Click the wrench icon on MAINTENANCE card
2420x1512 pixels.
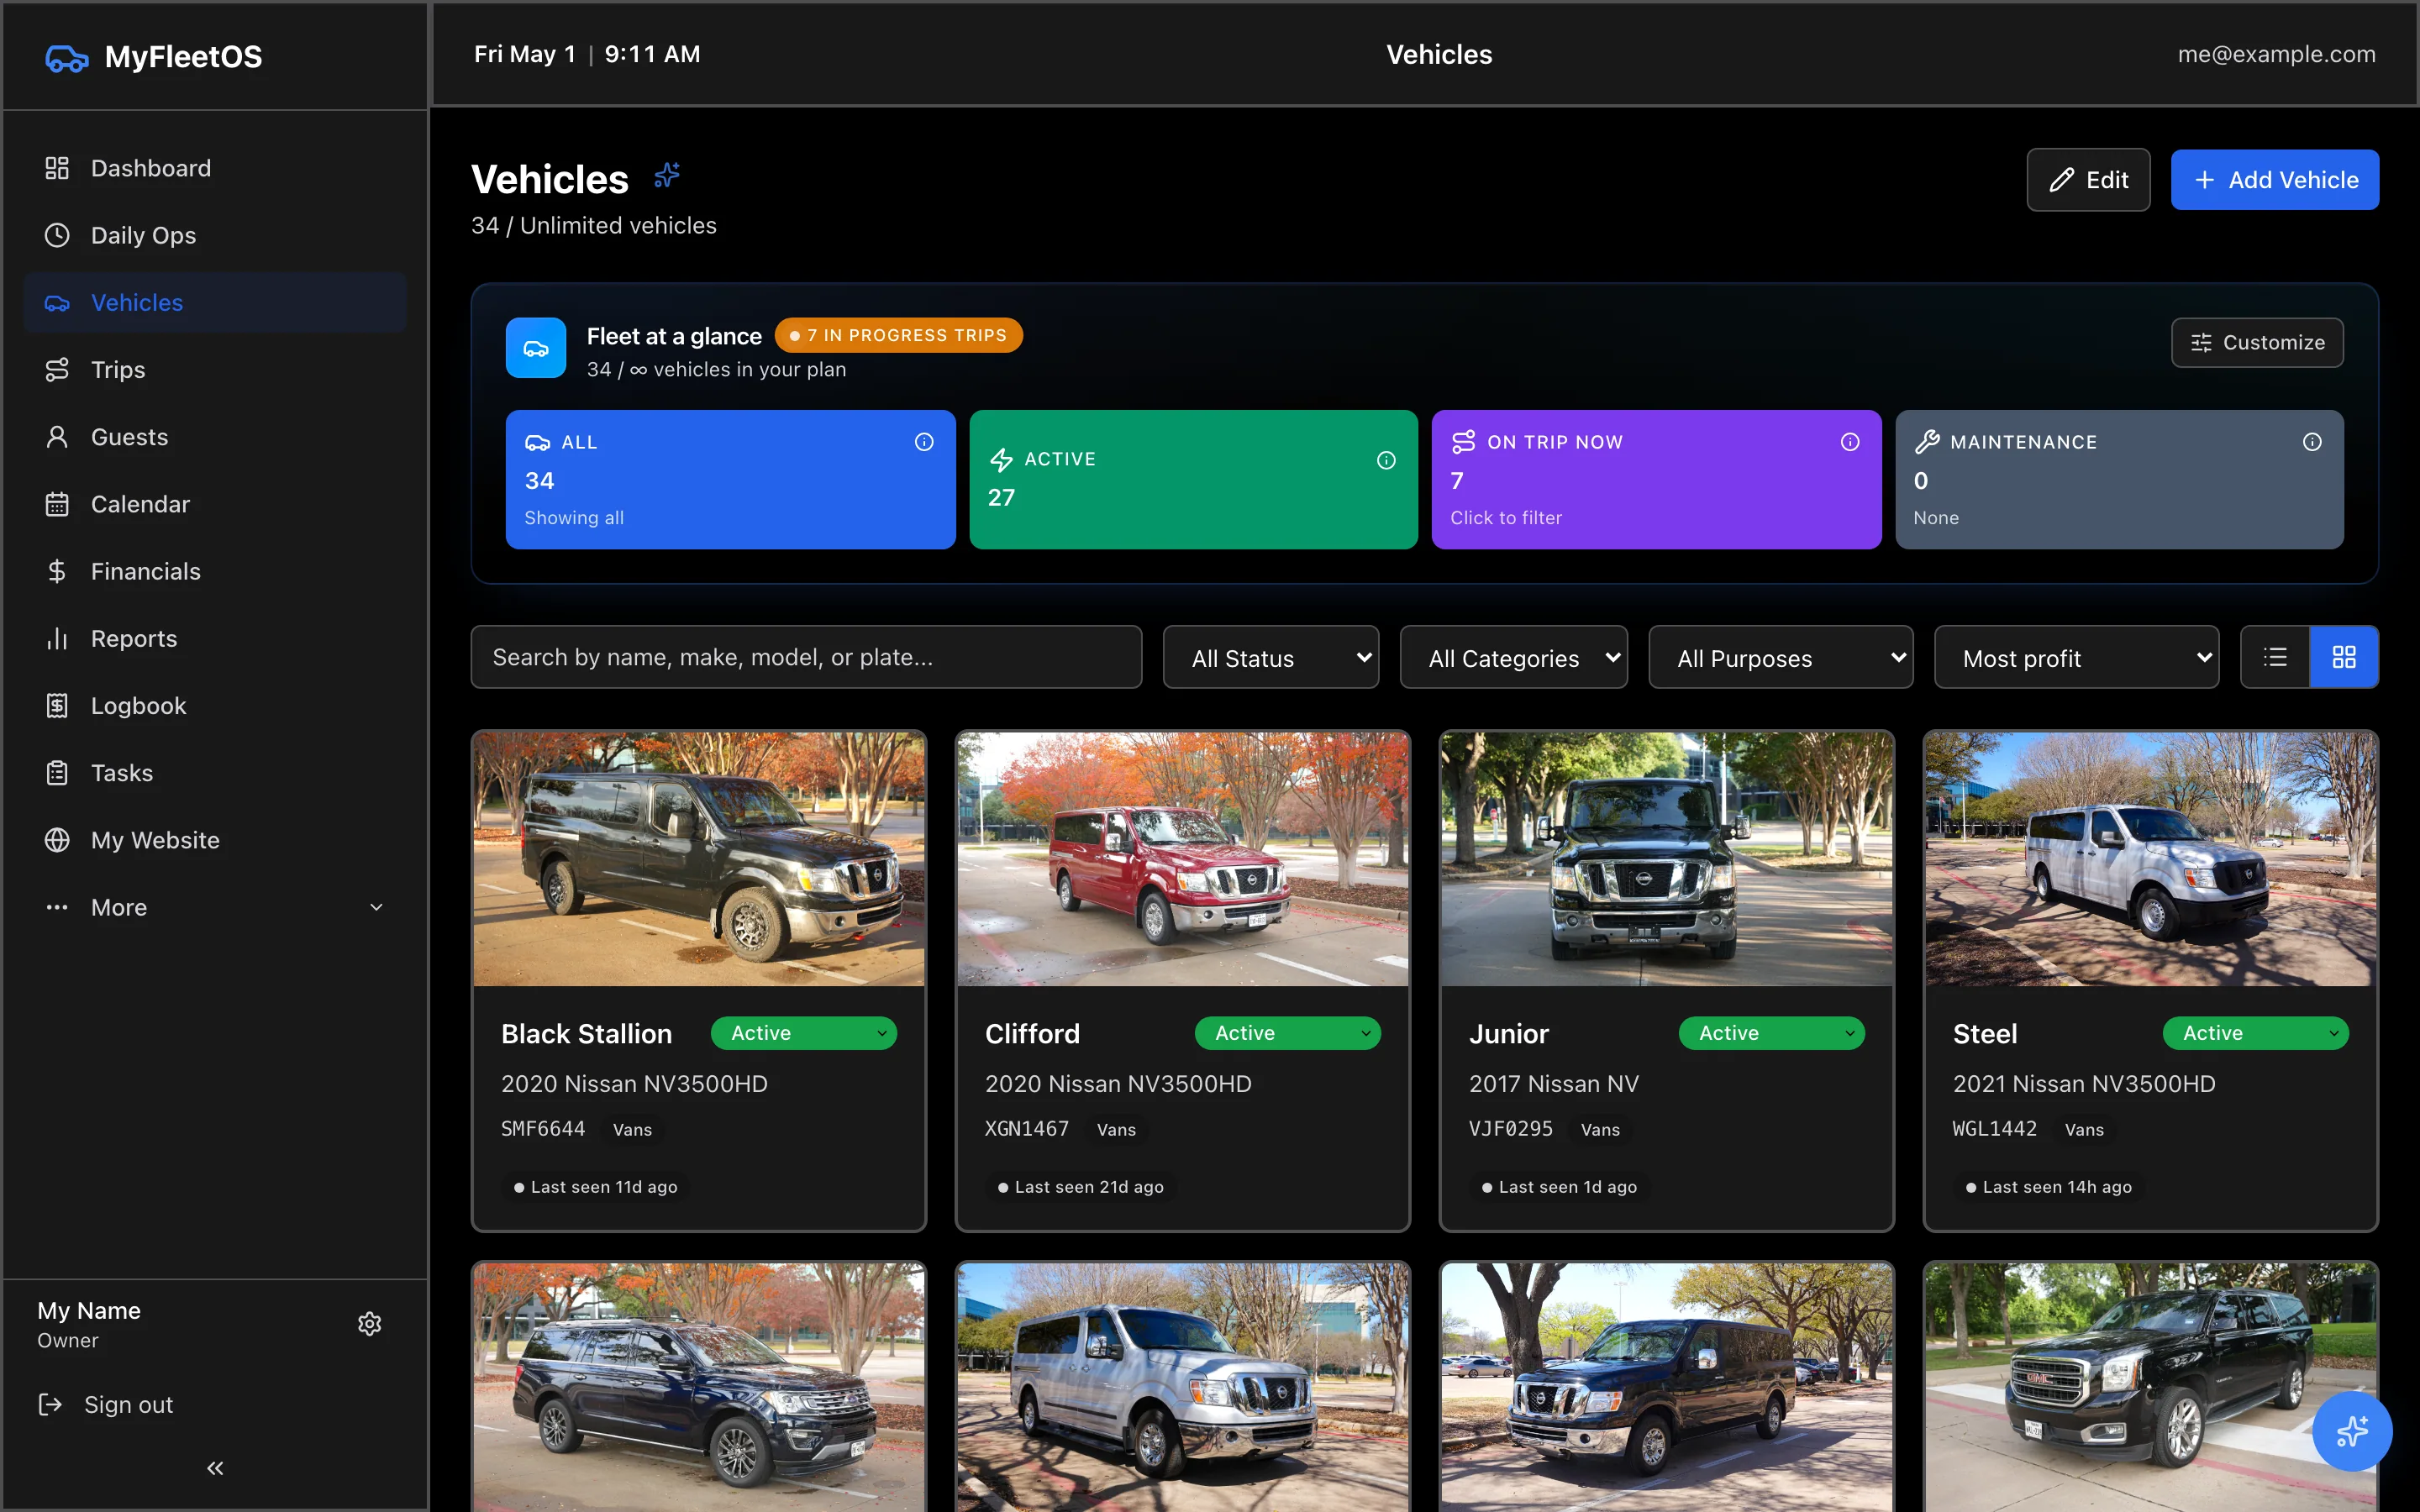(x=1927, y=442)
